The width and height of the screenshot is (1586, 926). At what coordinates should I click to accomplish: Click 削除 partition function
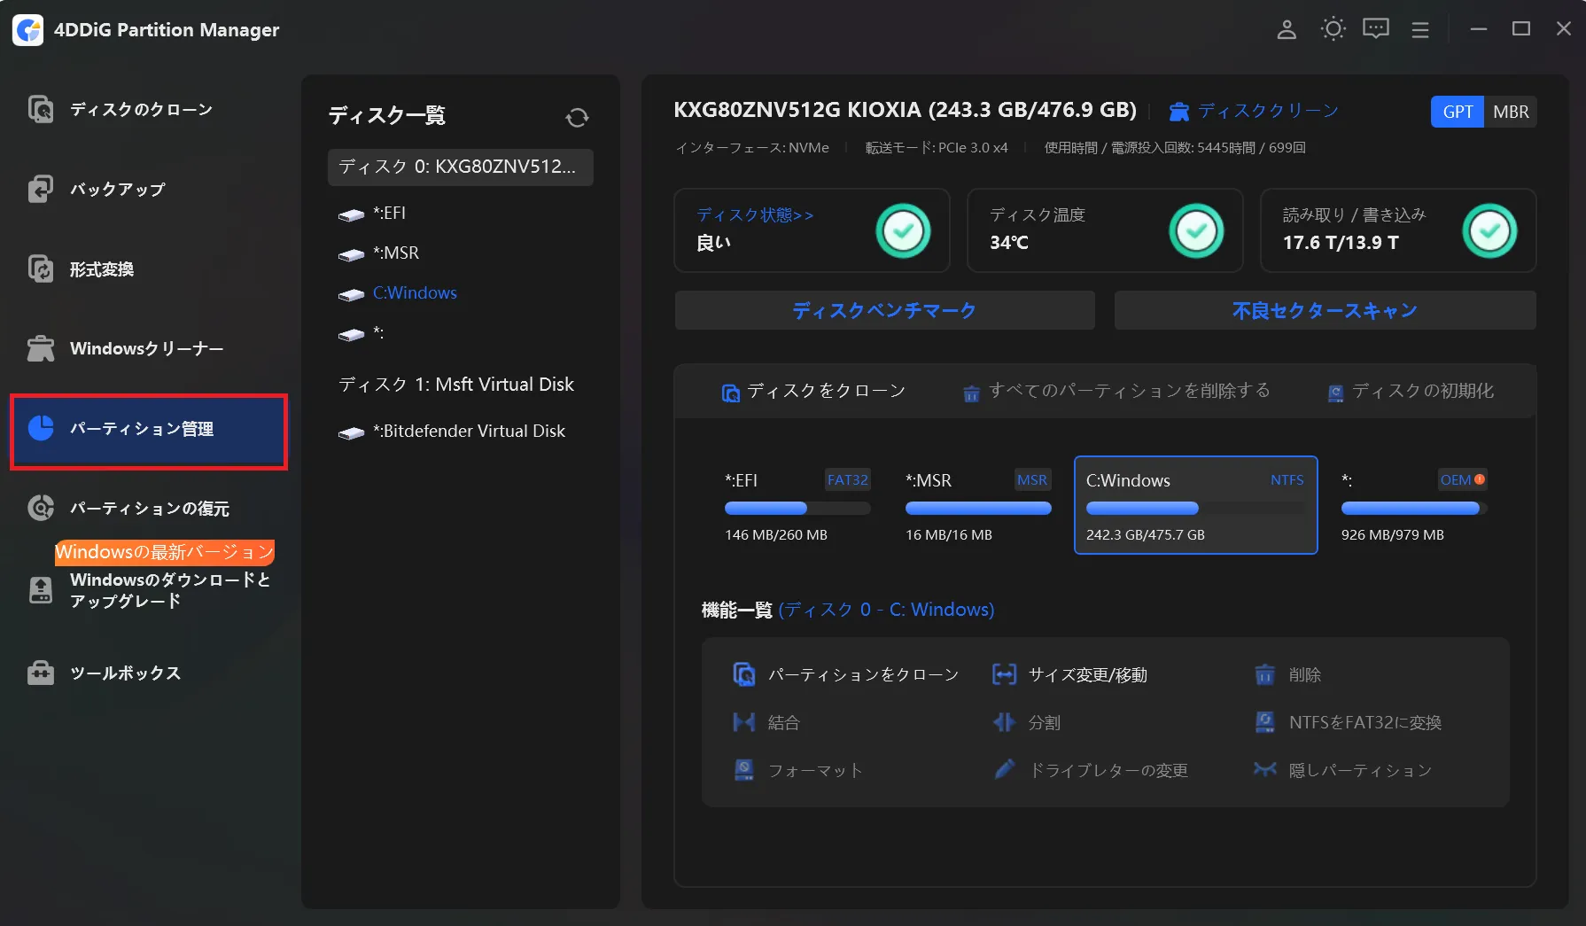[x=1288, y=674]
